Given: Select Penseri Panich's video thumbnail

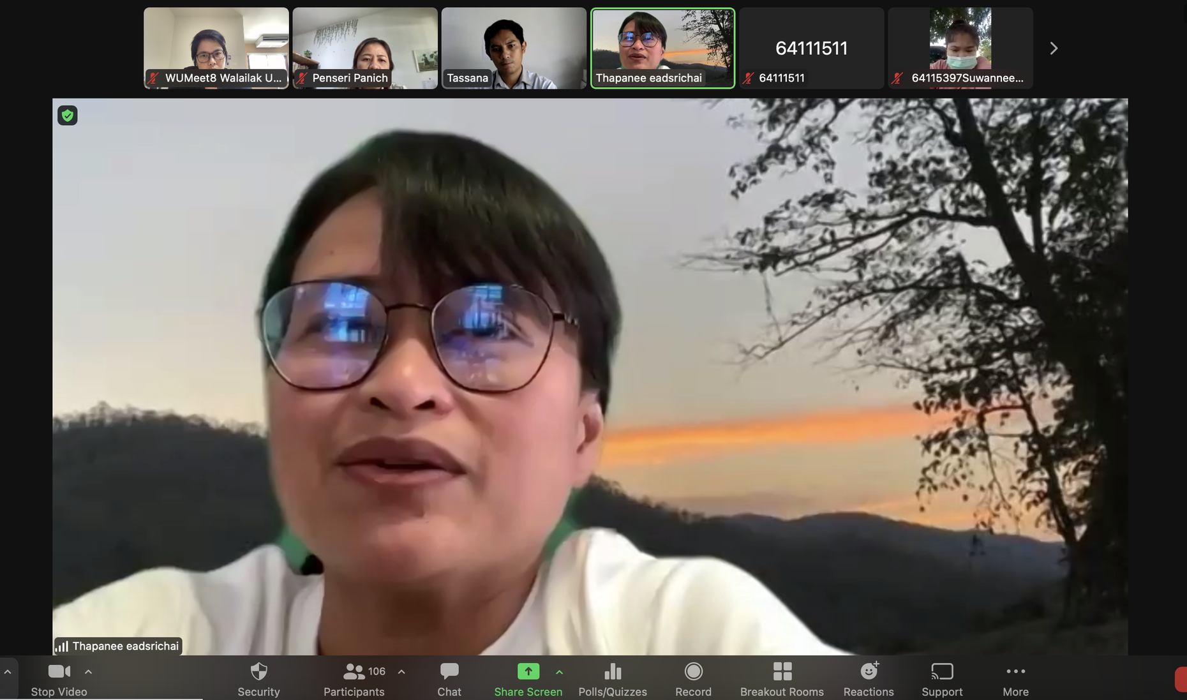Looking at the screenshot, I should [364, 48].
